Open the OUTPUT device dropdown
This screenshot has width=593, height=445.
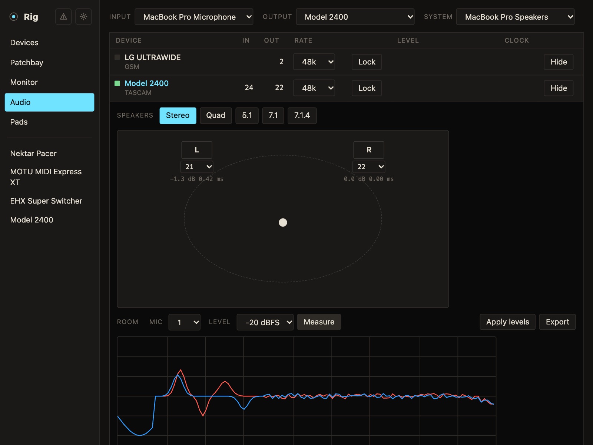click(x=355, y=17)
